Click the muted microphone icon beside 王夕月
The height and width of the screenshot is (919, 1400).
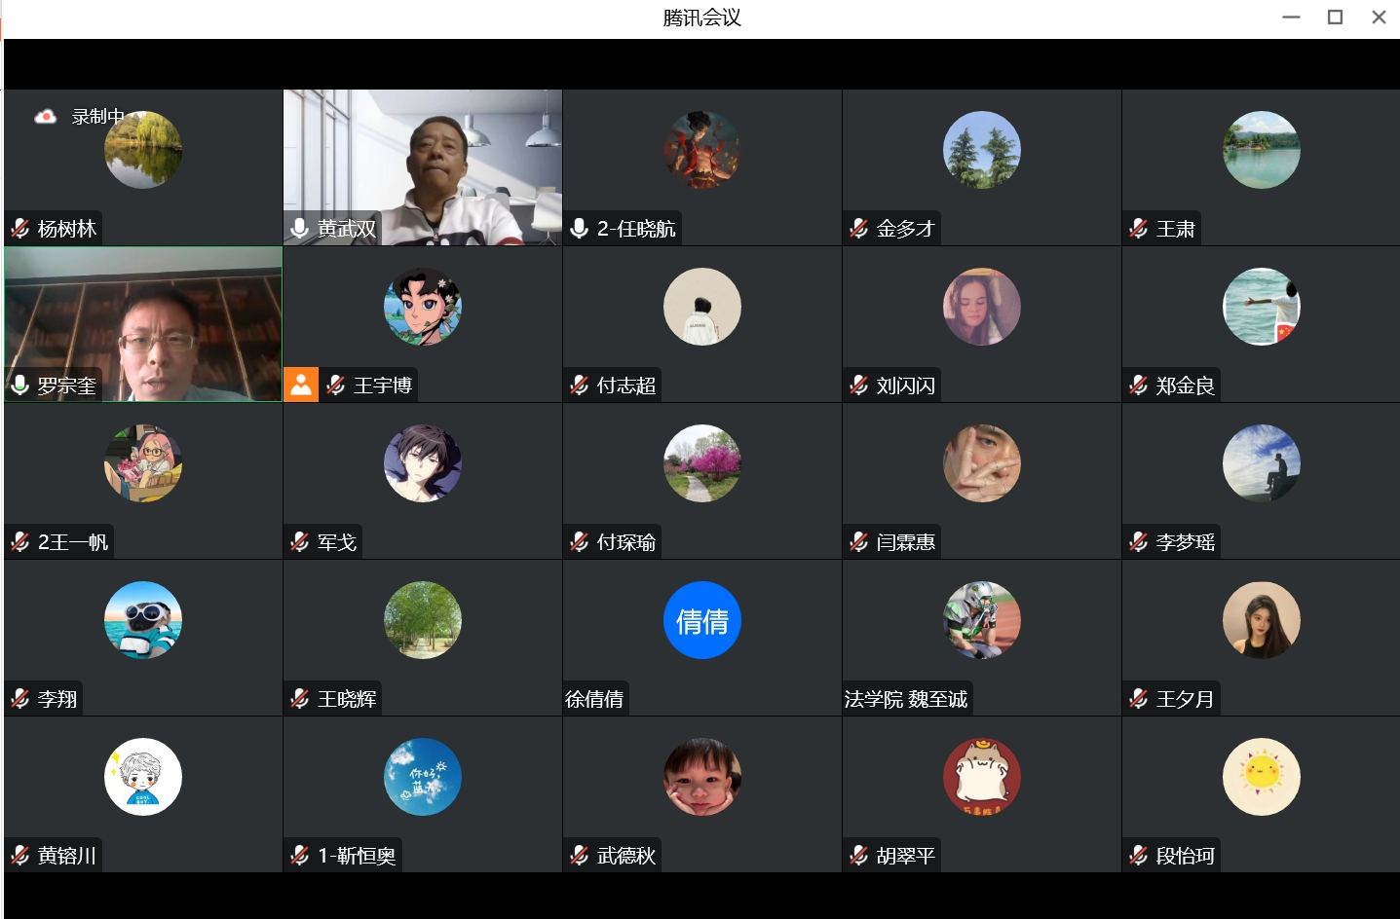pyautogui.click(x=1139, y=699)
